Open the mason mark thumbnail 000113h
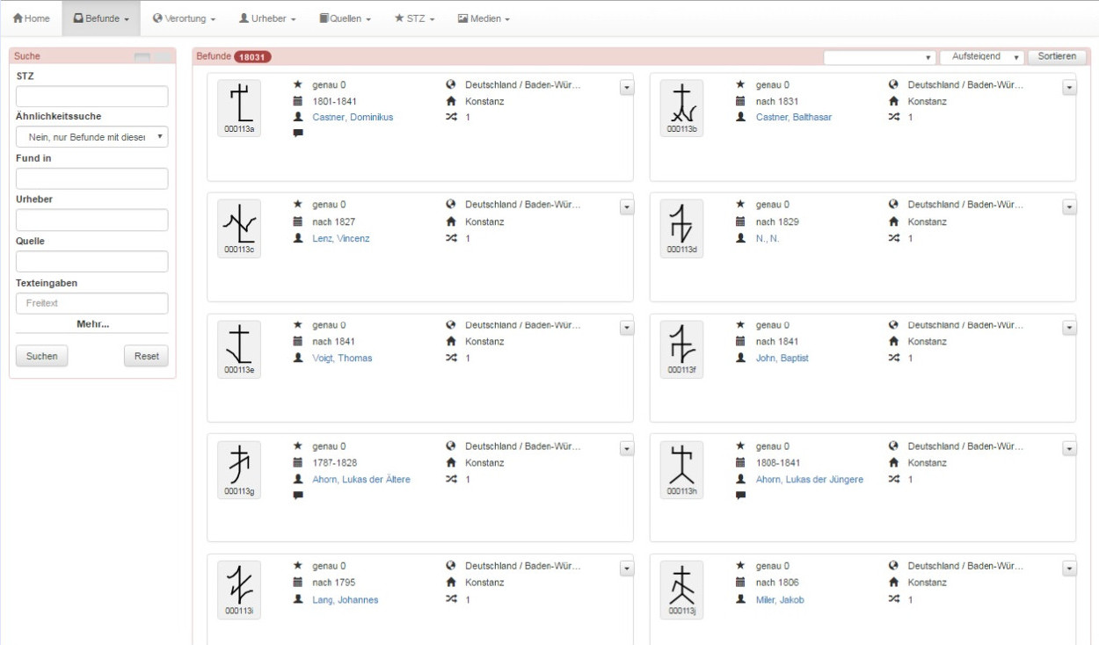Screen dimensions: 1099x645 coord(681,469)
